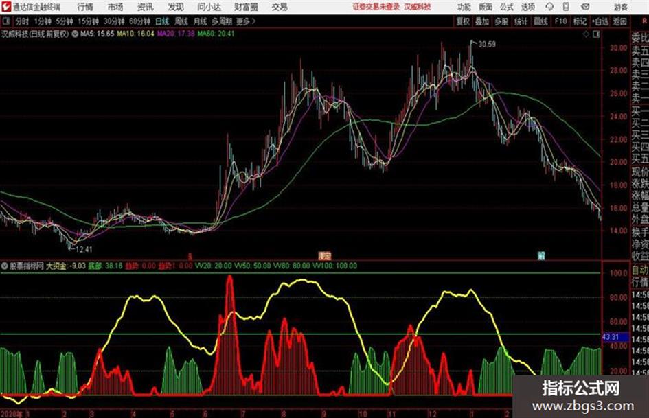649x418 pixels.
Task: Click the 复权 toolbar button
Action: coord(463,21)
